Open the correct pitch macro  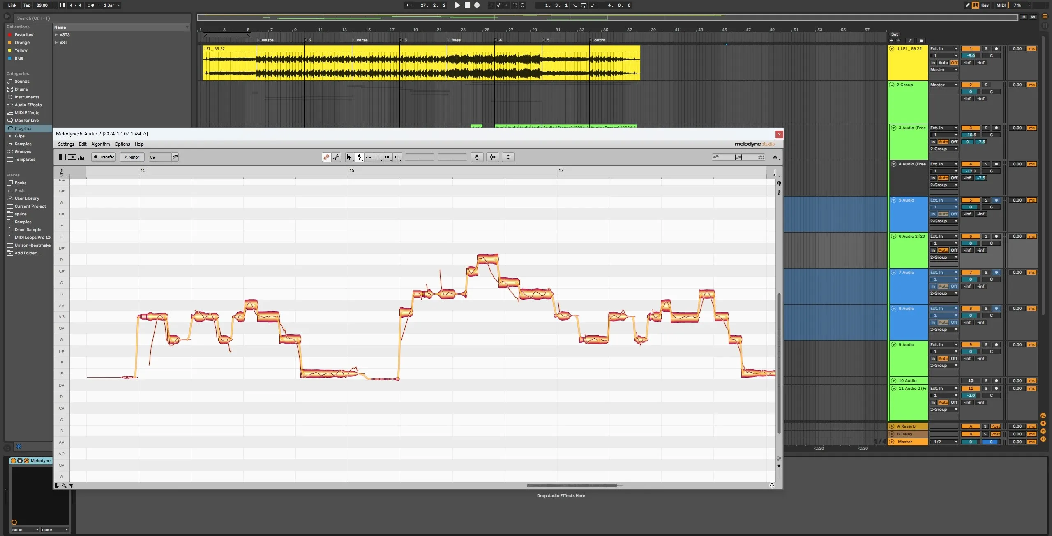[477, 157]
